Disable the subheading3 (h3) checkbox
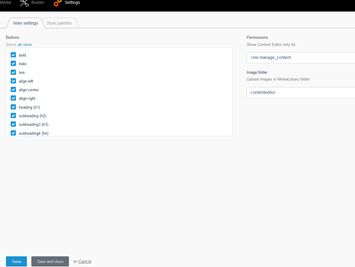This screenshot has height=267, width=355. point(13,124)
